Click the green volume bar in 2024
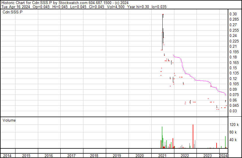 [x=225, y=142]
